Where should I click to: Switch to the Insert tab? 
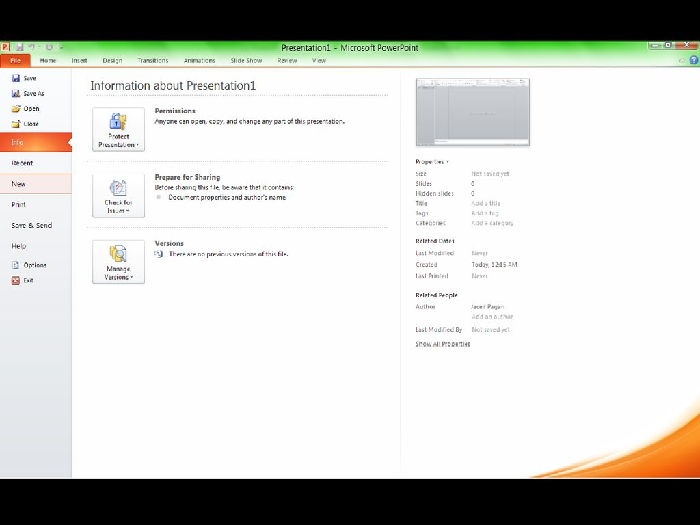click(x=79, y=60)
